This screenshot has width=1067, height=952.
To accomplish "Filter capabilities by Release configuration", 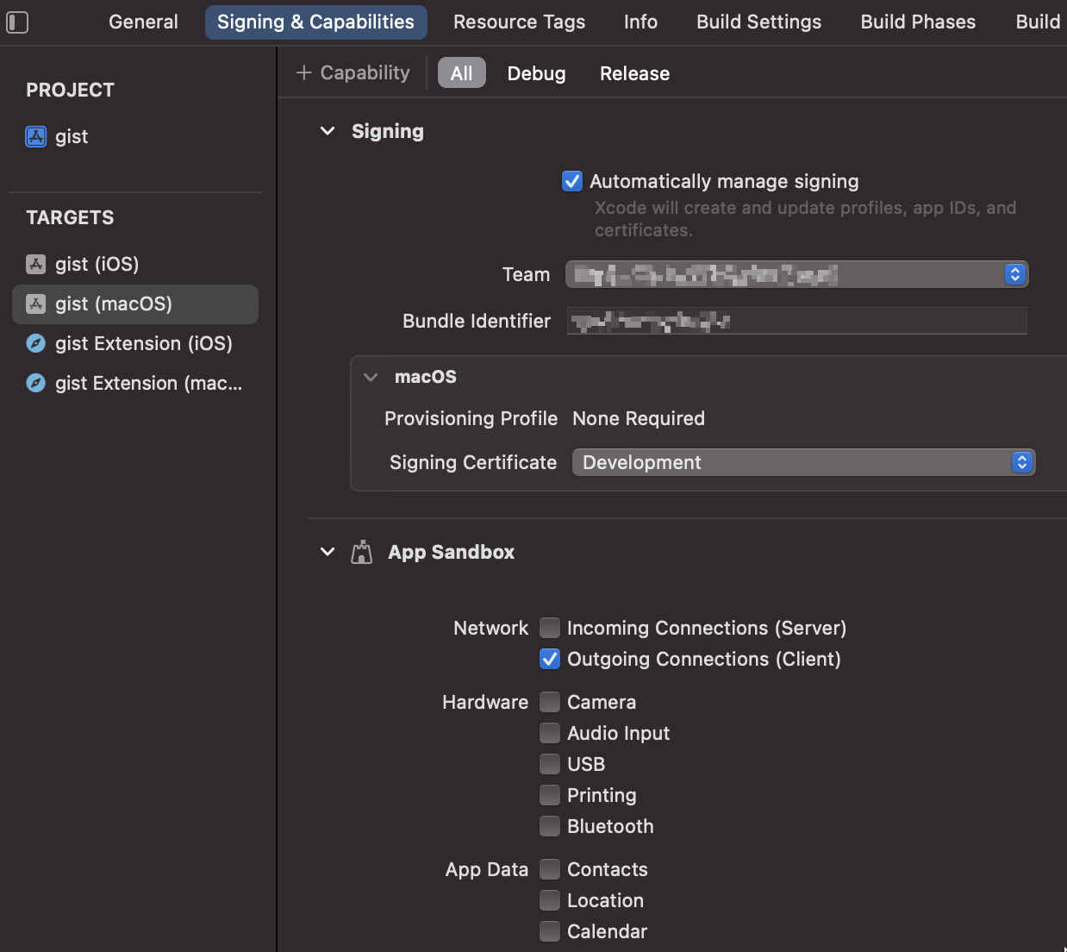I will click(634, 73).
